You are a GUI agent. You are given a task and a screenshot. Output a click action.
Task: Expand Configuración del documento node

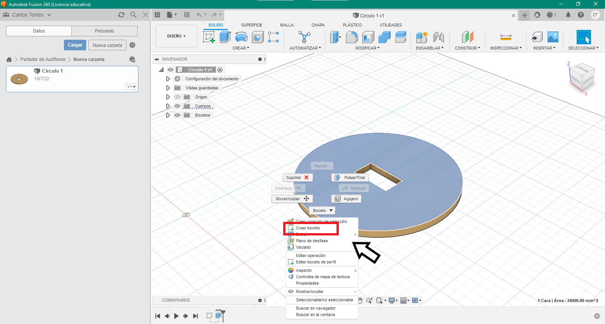pos(168,79)
